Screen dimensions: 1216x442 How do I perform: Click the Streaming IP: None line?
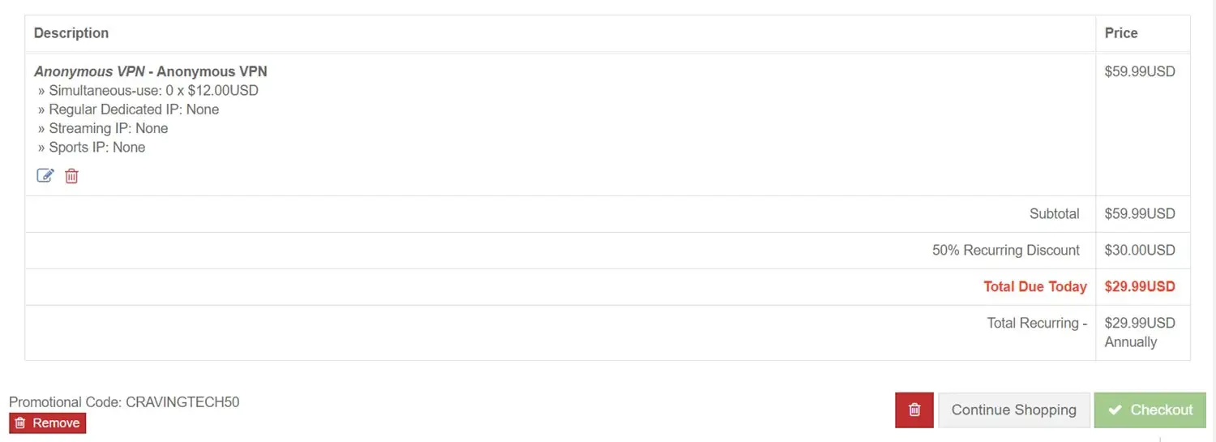tap(103, 128)
